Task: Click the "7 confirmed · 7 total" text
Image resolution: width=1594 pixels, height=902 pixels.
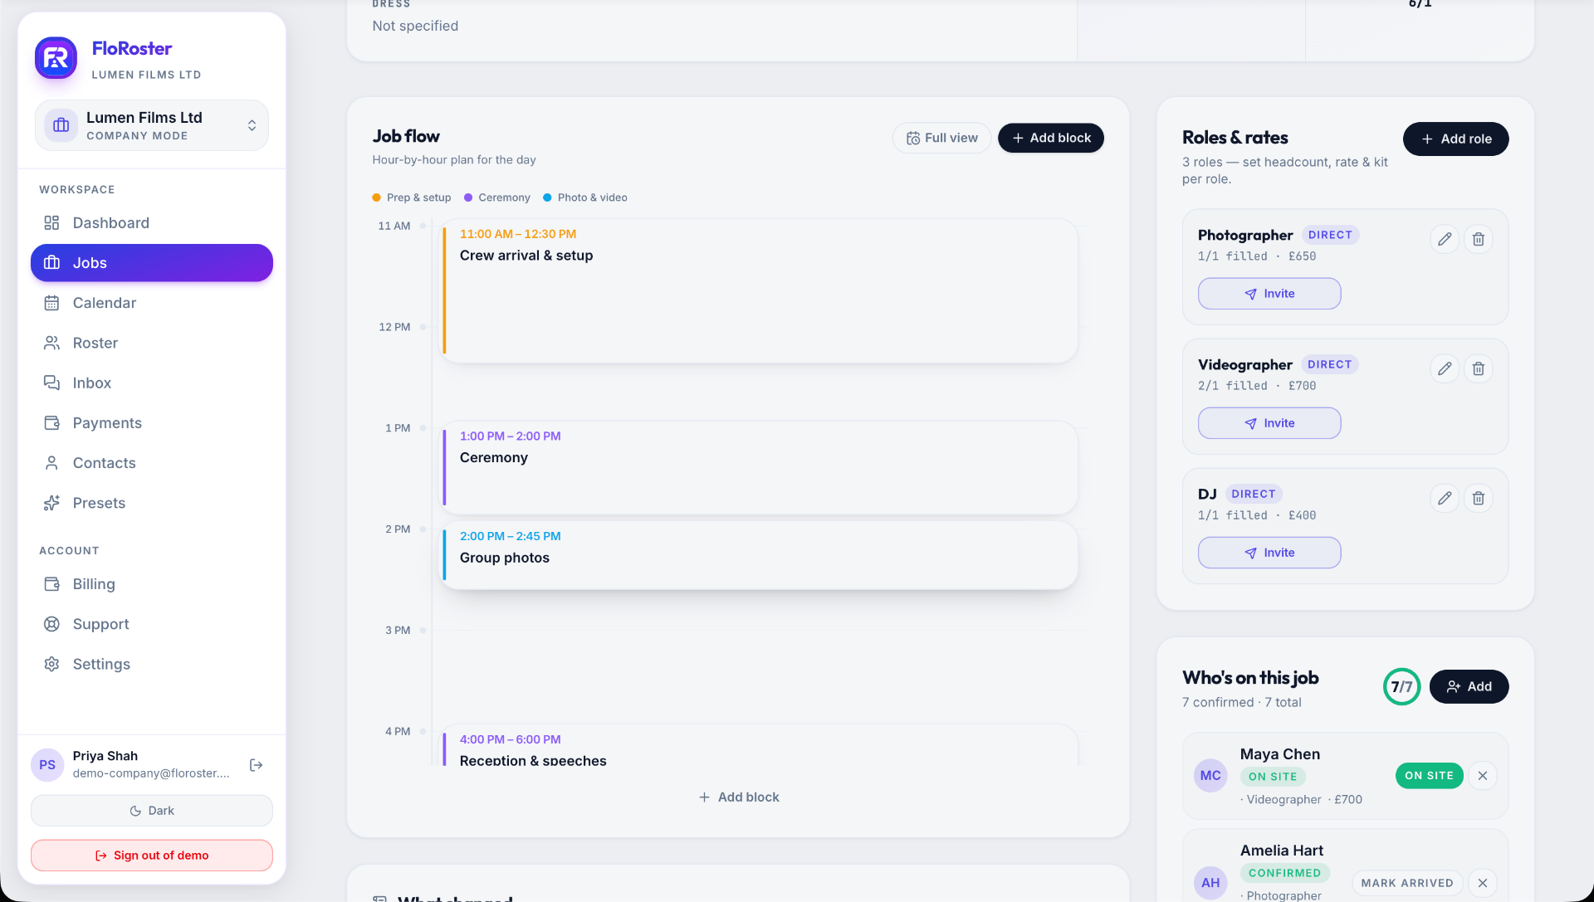Action: (x=1241, y=702)
